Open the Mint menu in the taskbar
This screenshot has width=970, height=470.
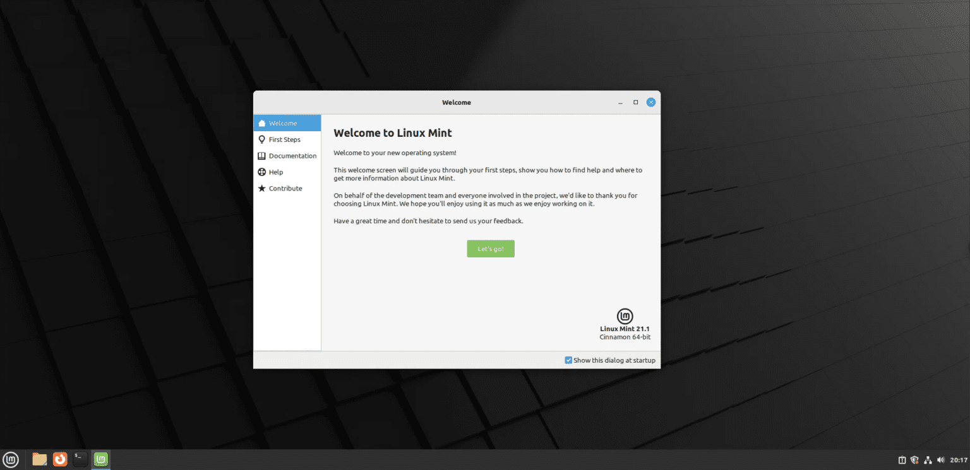pos(11,459)
